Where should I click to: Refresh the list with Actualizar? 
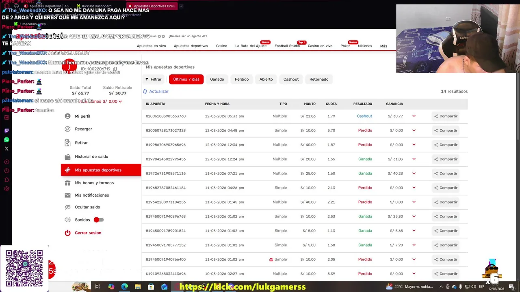tap(156, 91)
